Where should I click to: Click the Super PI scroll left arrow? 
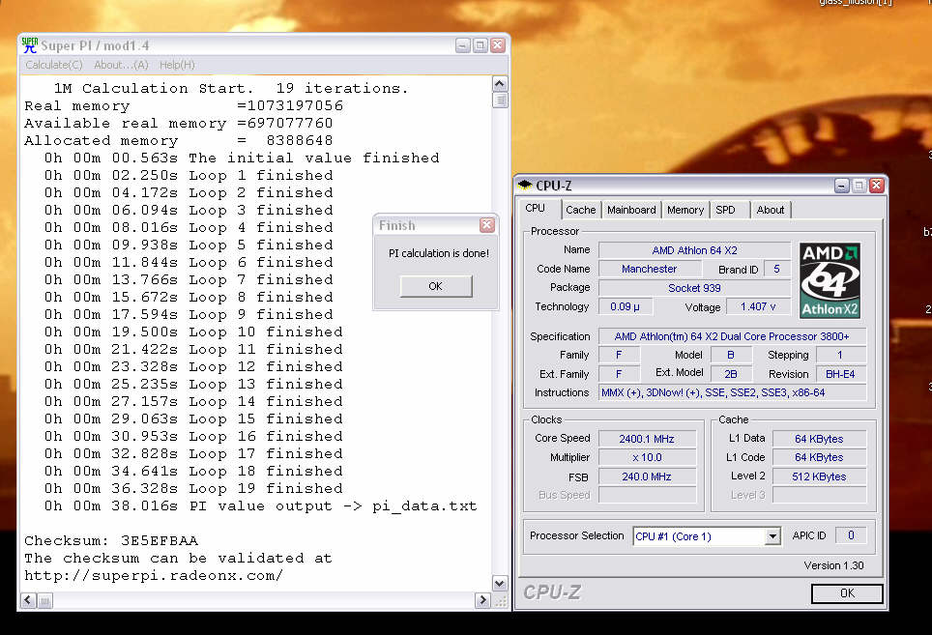[28, 600]
